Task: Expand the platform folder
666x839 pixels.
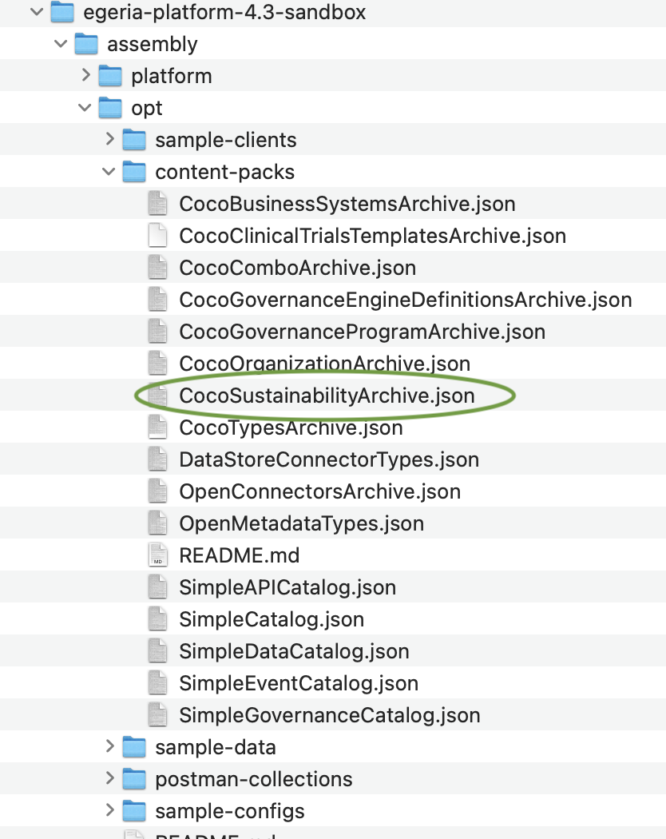Action: coord(86,77)
